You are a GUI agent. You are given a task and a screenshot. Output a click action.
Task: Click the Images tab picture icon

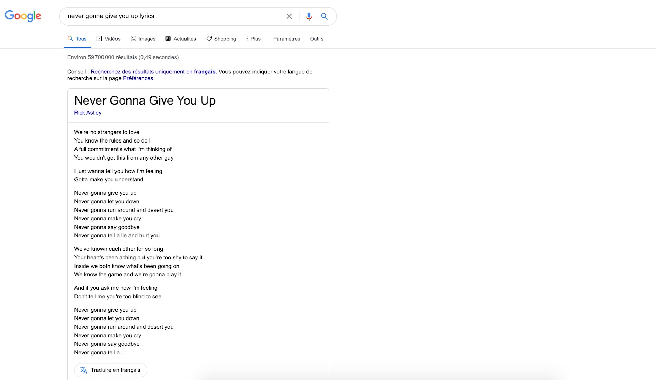(133, 39)
